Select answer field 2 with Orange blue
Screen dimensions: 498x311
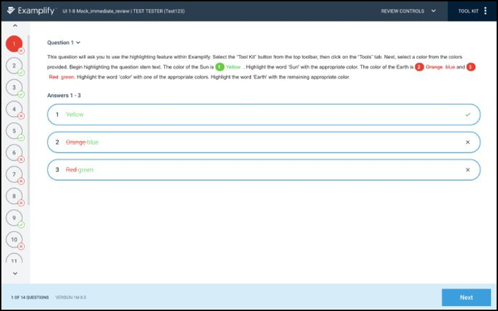263,142
